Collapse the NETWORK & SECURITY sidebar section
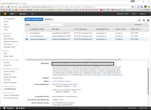This screenshot has width=151, height=110. pos(2,69)
